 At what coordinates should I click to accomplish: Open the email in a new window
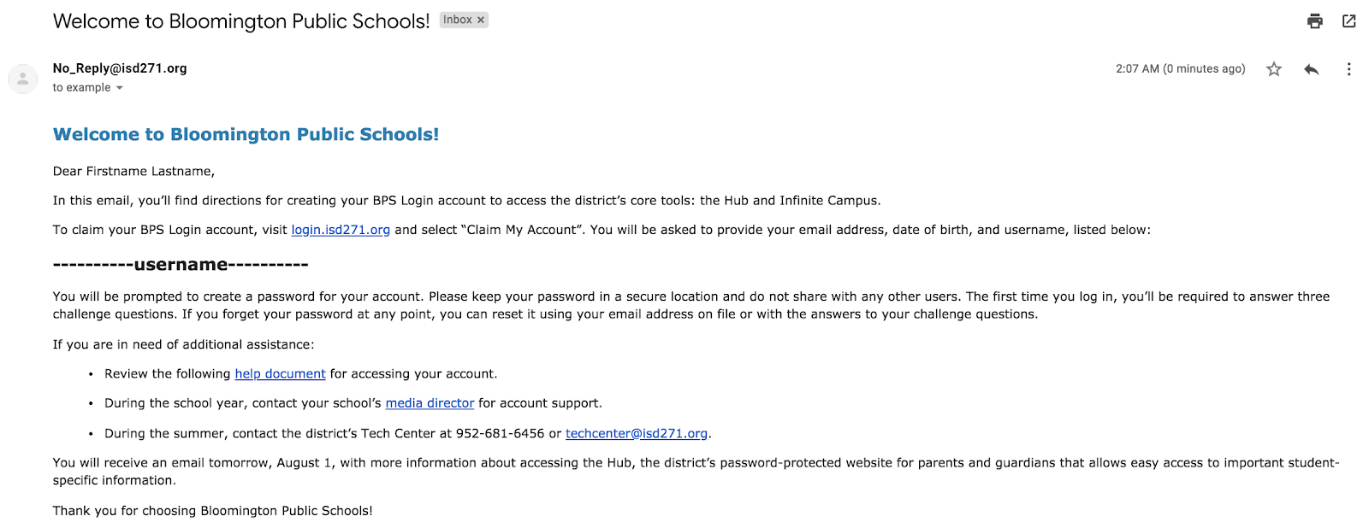pos(1349,21)
